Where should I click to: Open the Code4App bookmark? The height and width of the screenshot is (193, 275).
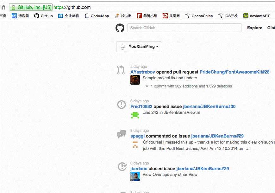(x=97, y=16)
